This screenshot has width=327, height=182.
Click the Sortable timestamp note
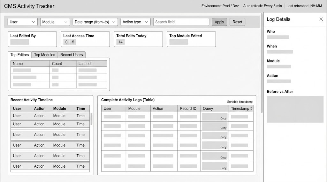[240, 101]
